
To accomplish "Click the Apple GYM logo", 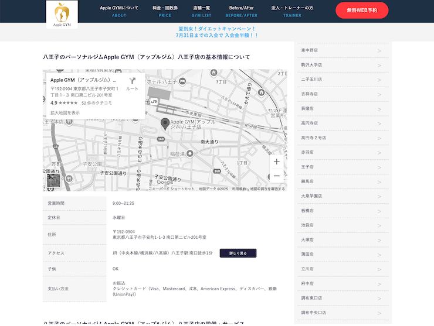I will [62, 15].
